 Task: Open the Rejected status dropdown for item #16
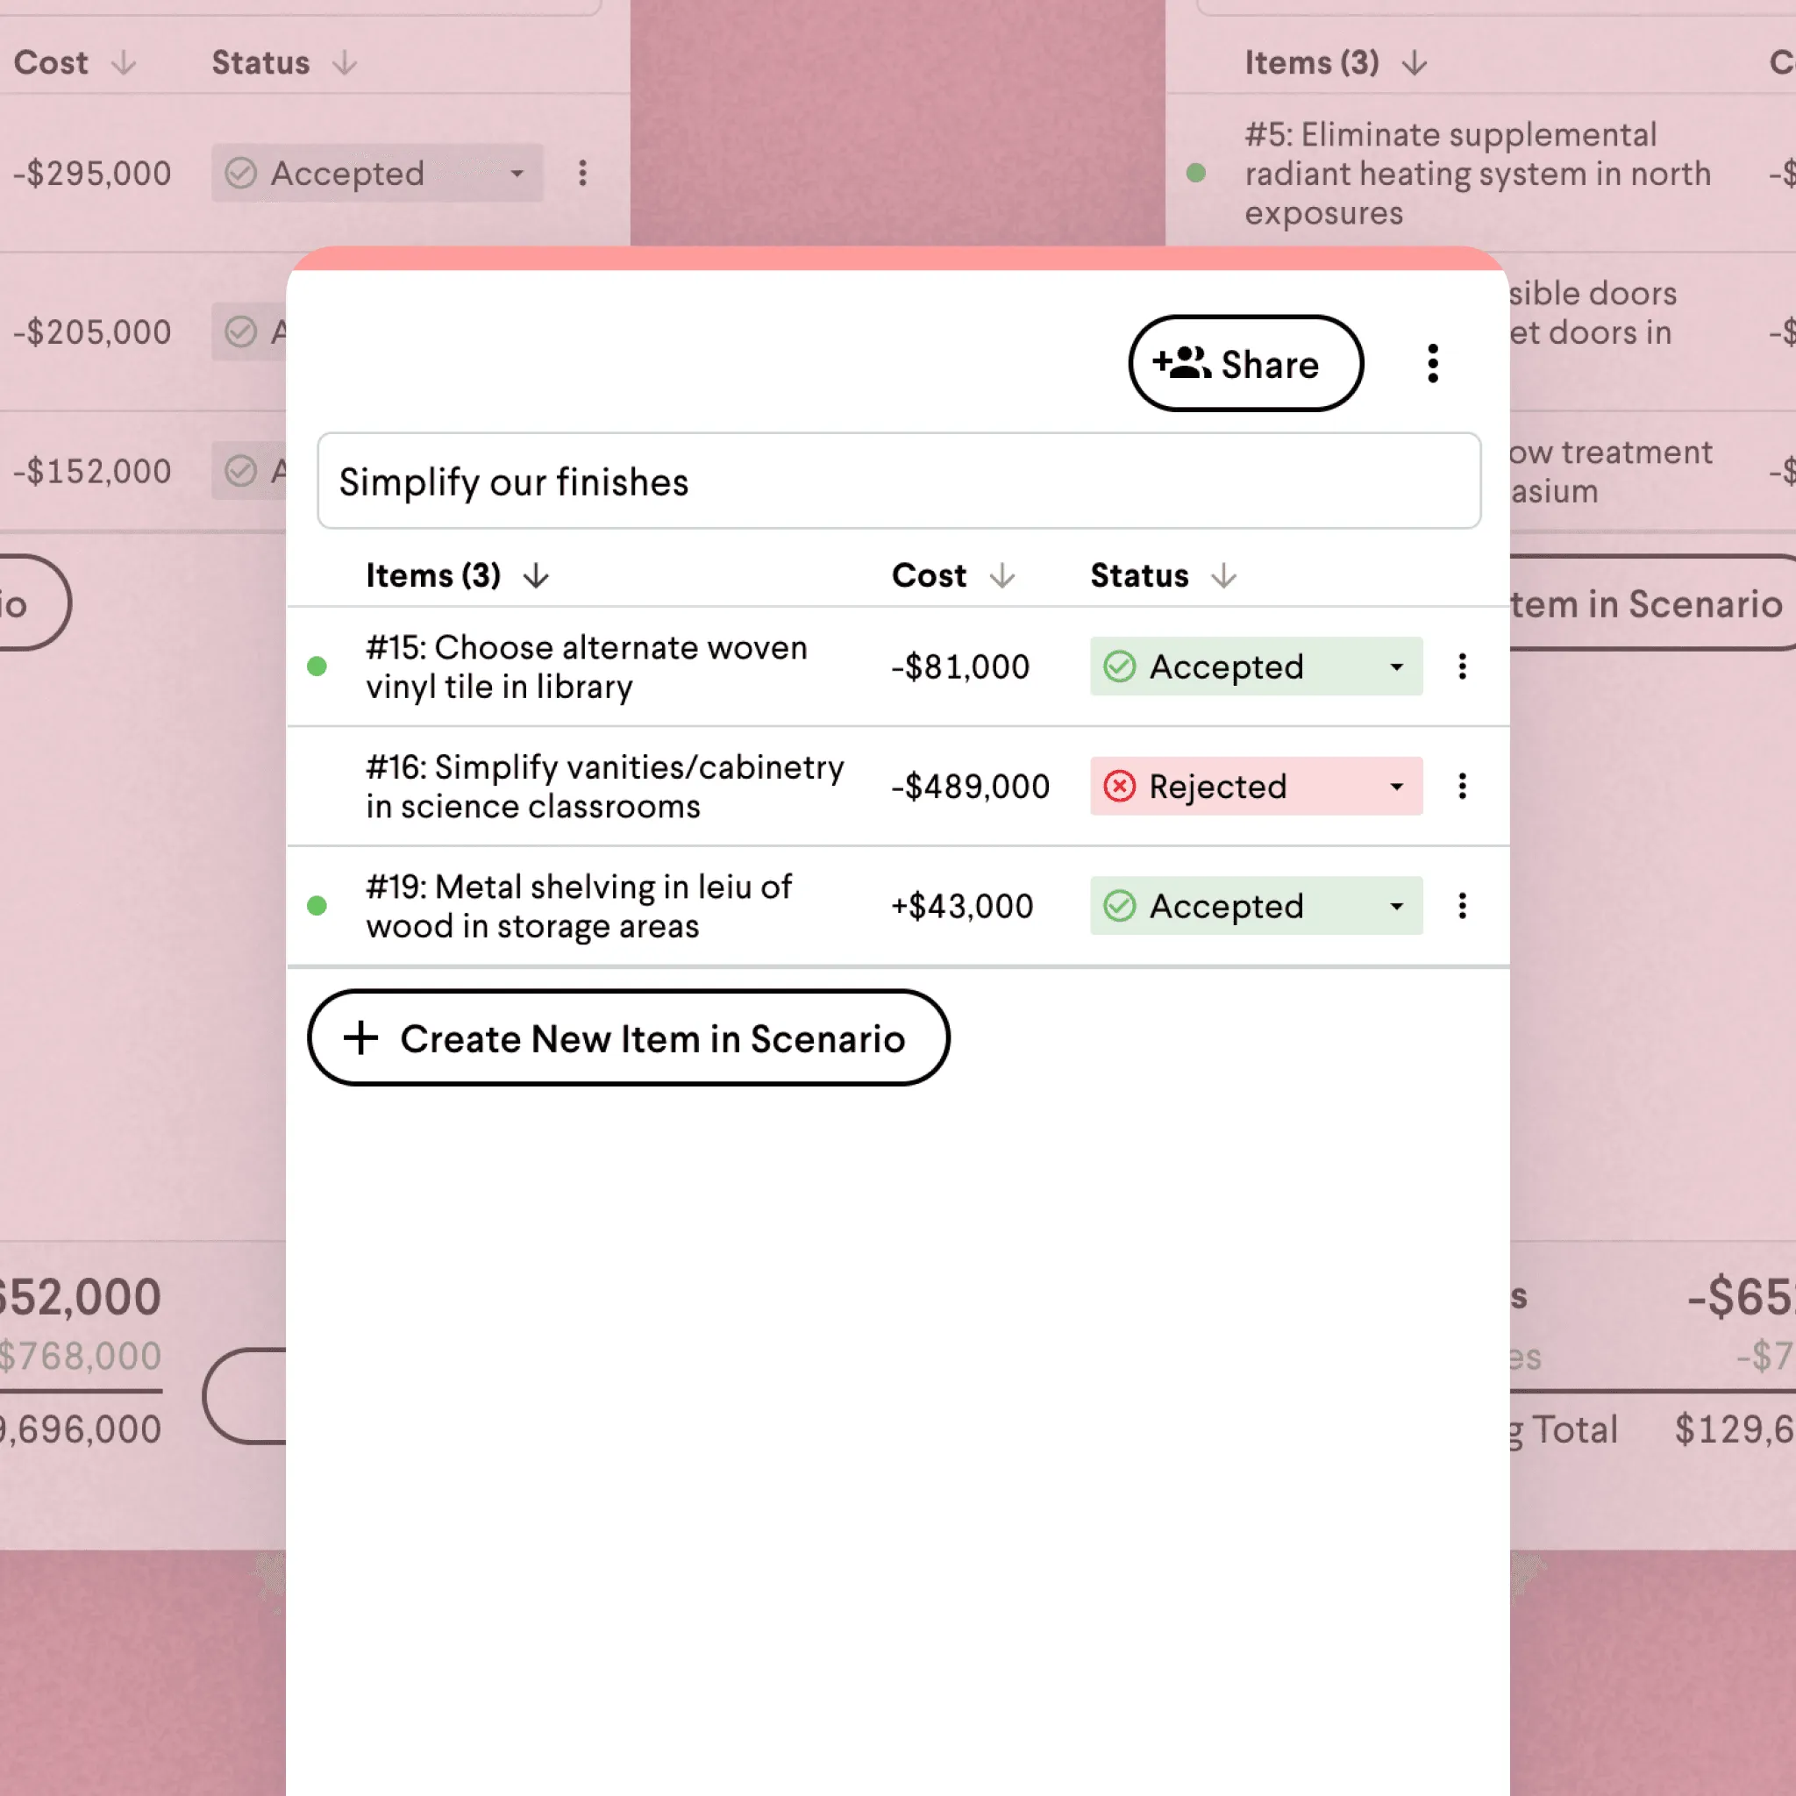tap(1396, 786)
